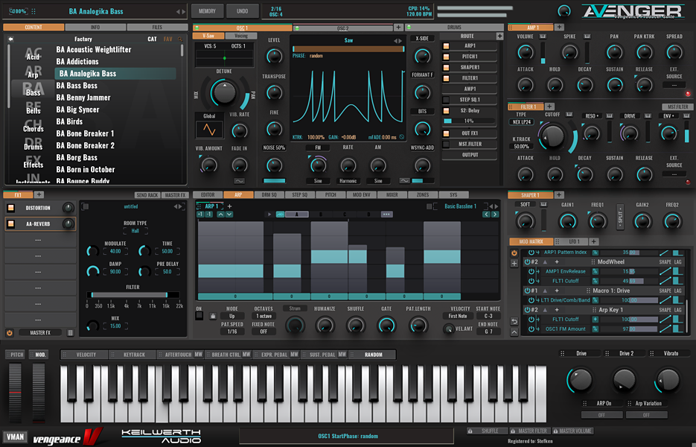This screenshot has height=447, width=696.
Task: Toggle the MST.FILTER route checkbox
Action: [x=446, y=144]
